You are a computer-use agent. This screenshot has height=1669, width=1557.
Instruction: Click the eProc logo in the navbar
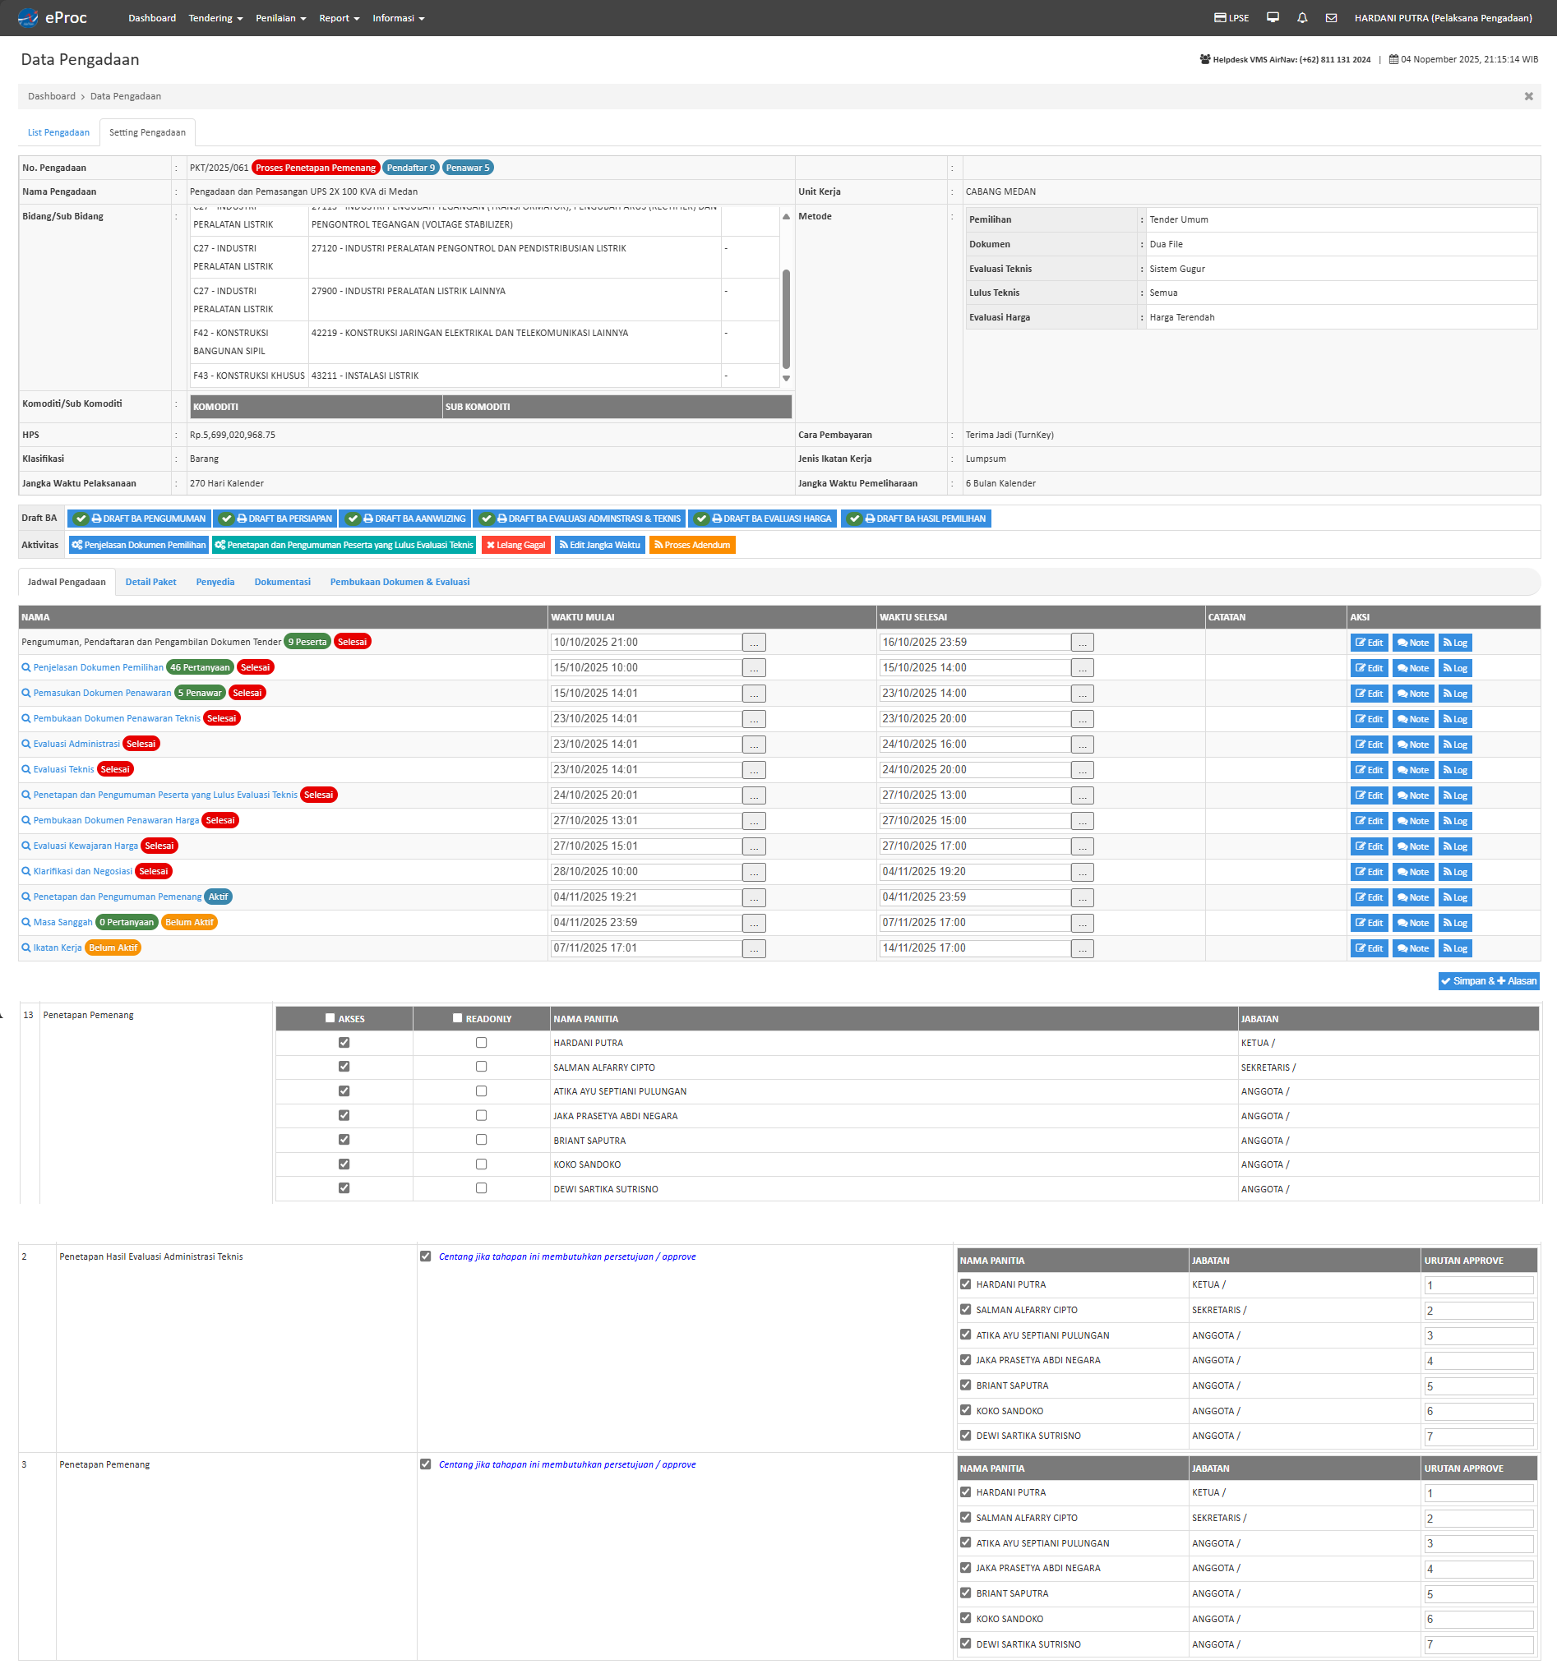click(52, 17)
